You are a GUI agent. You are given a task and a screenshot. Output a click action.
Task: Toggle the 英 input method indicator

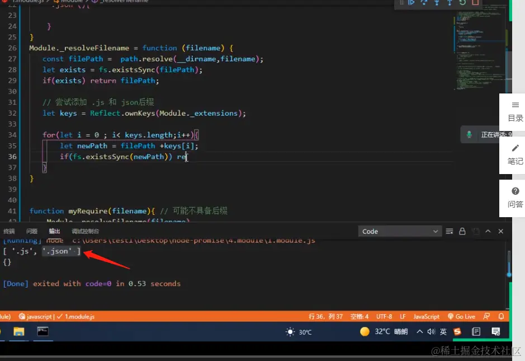coord(443,331)
